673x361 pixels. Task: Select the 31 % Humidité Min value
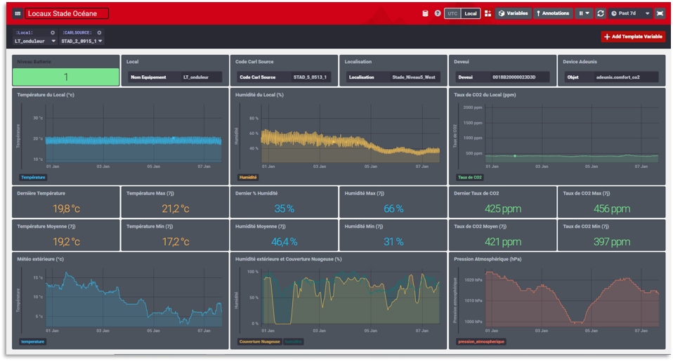[393, 242]
